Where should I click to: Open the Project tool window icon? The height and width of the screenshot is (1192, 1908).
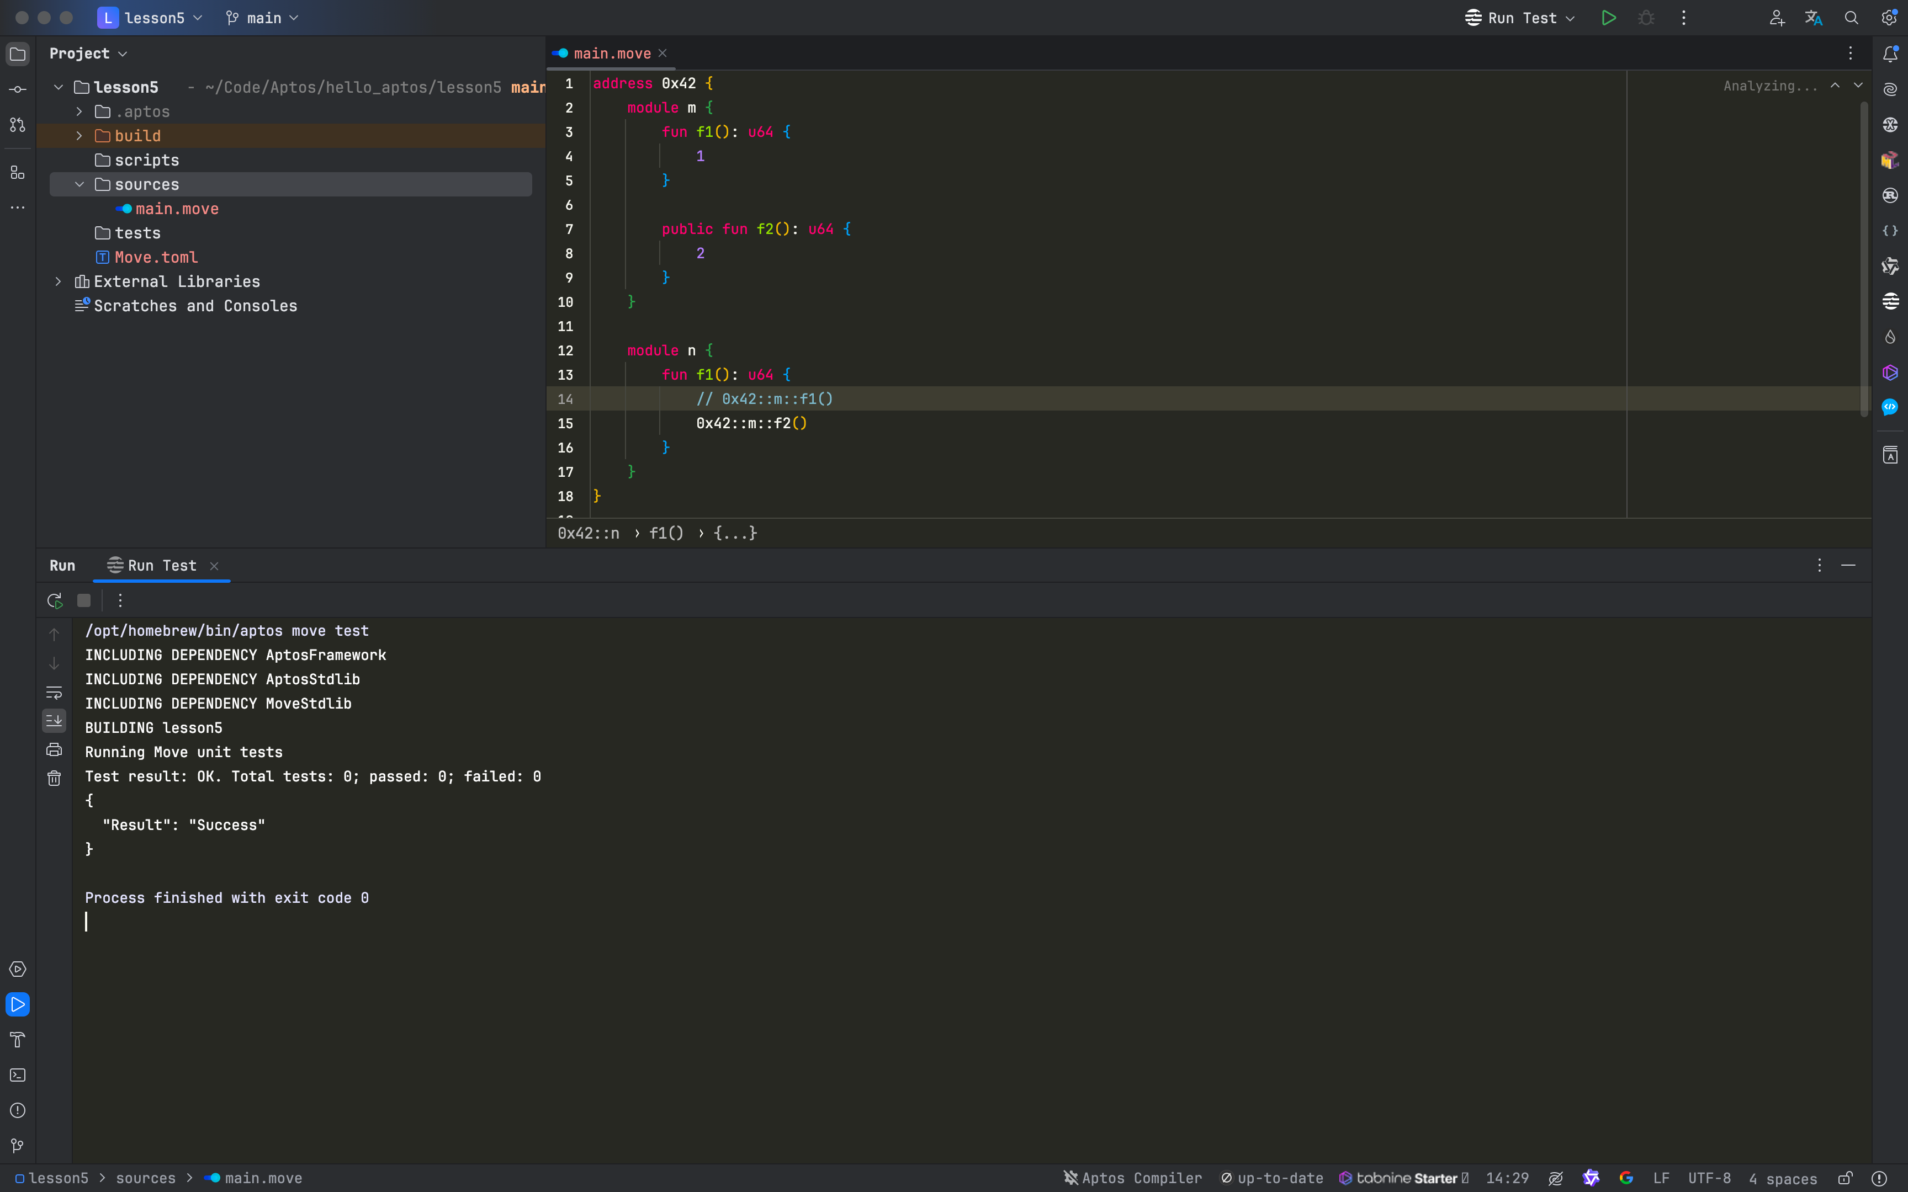click(17, 54)
